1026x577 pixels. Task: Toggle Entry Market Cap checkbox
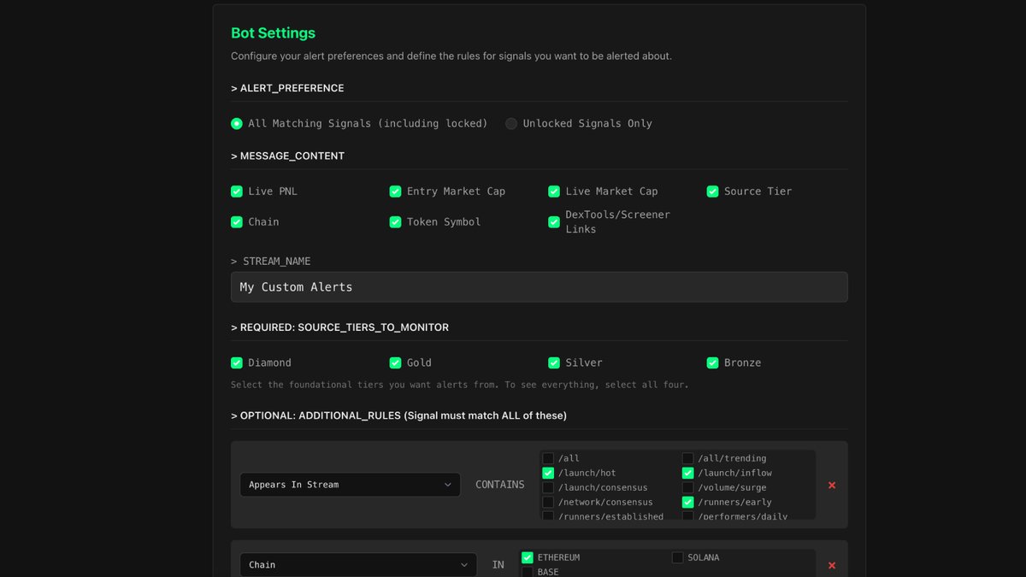point(395,191)
